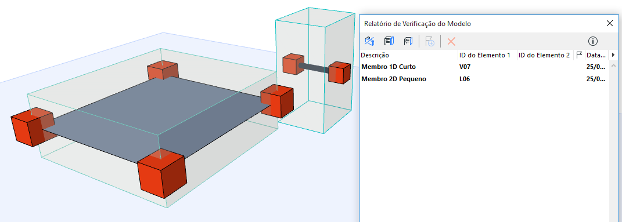This screenshot has height=222, width=622.
Task: Click the flag with plus icon
Action: point(430,41)
